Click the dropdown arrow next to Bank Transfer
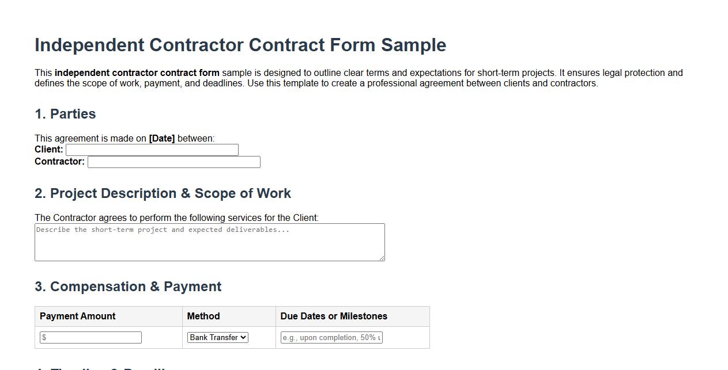 tap(244, 337)
